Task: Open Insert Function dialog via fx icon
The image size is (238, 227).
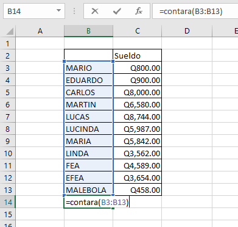Action: pyautogui.click(x=139, y=11)
